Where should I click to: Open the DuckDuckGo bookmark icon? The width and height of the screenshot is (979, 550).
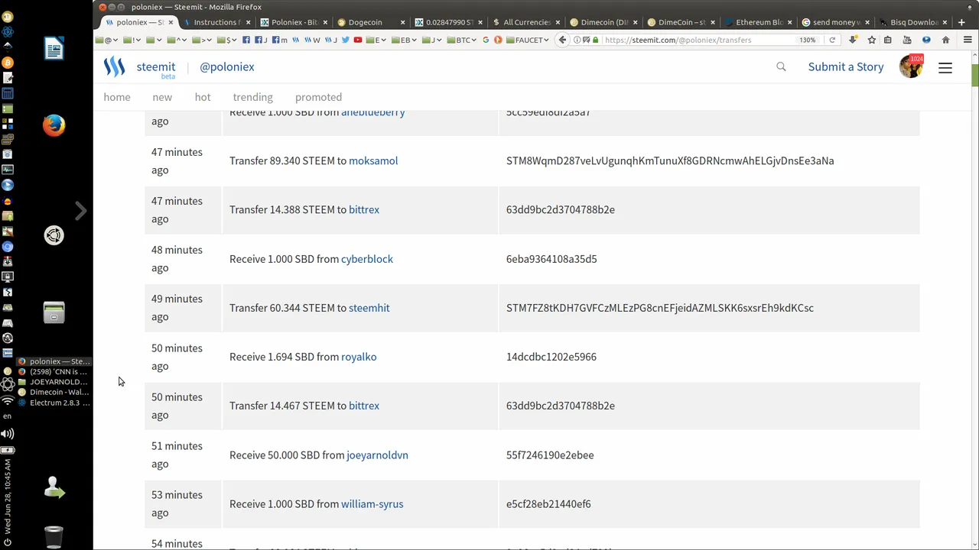pos(498,40)
